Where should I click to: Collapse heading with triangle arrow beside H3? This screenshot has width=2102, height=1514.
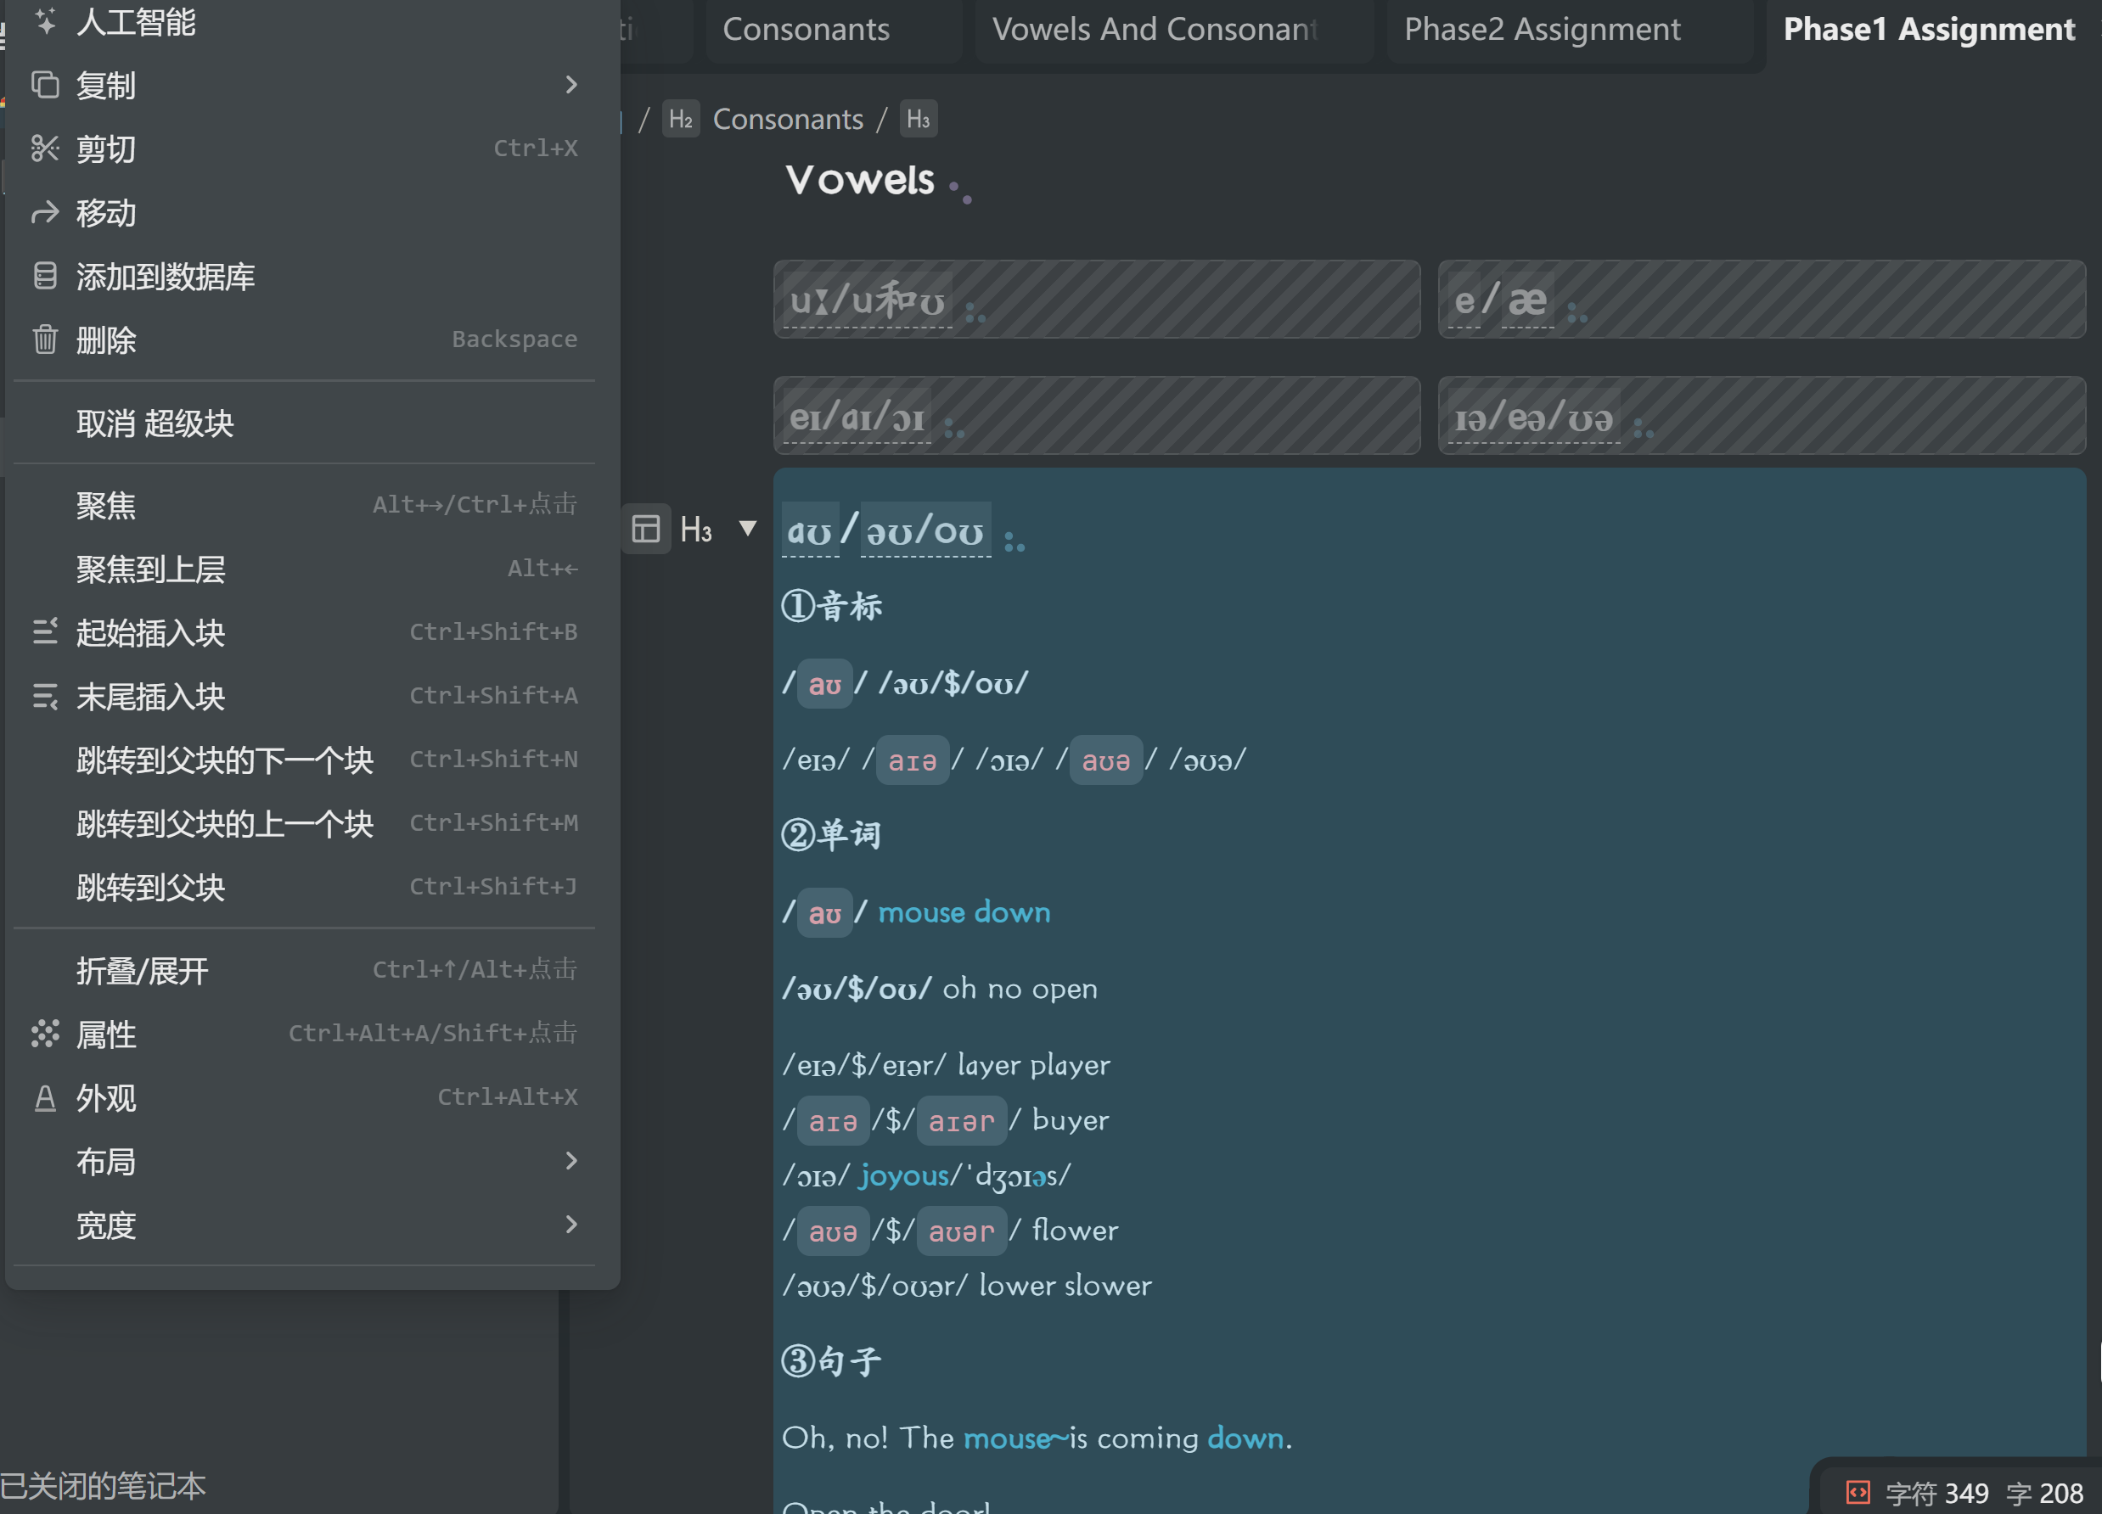748,528
